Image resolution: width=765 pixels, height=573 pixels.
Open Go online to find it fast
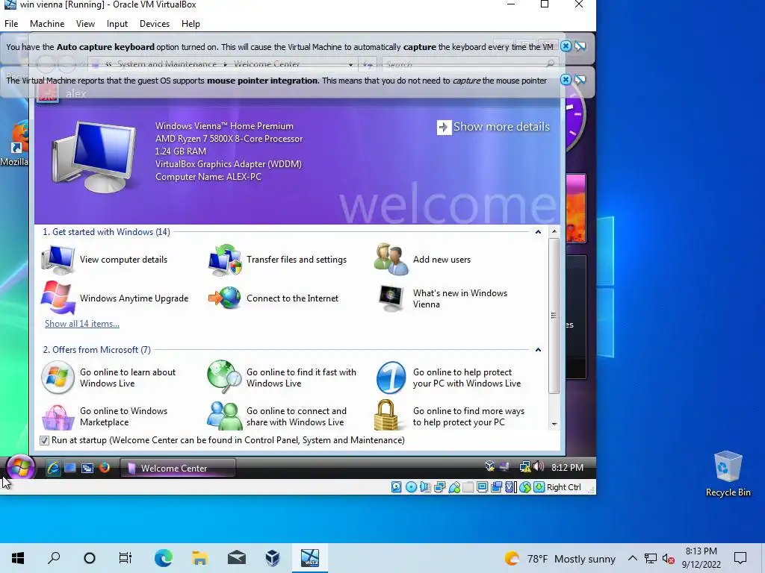click(x=282, y=378)
